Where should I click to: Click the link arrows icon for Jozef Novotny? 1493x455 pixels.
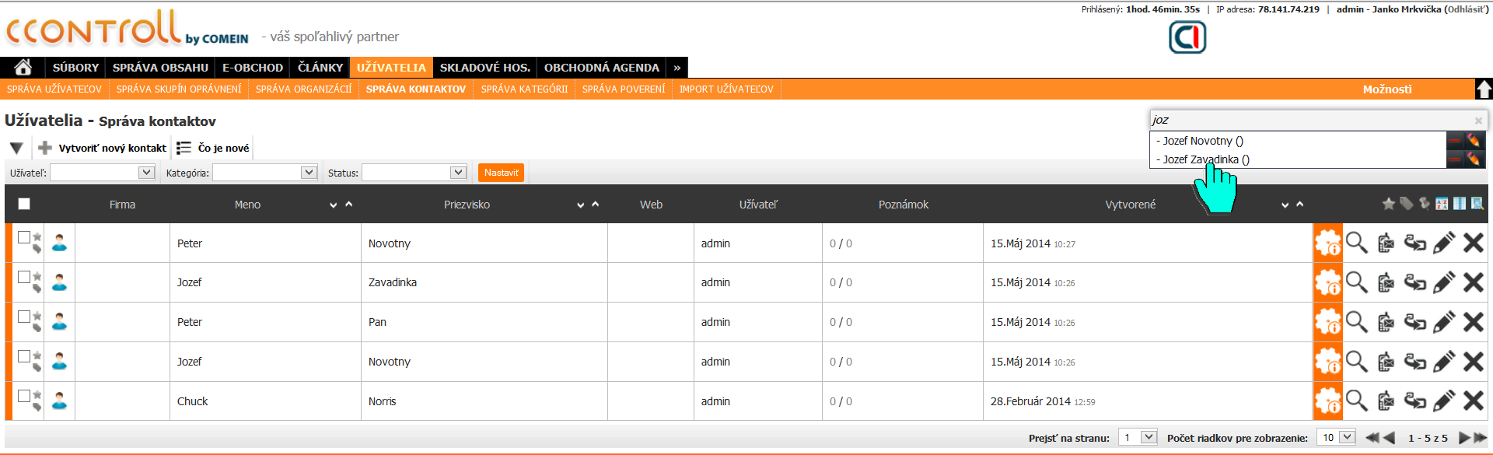point(1414,362)
